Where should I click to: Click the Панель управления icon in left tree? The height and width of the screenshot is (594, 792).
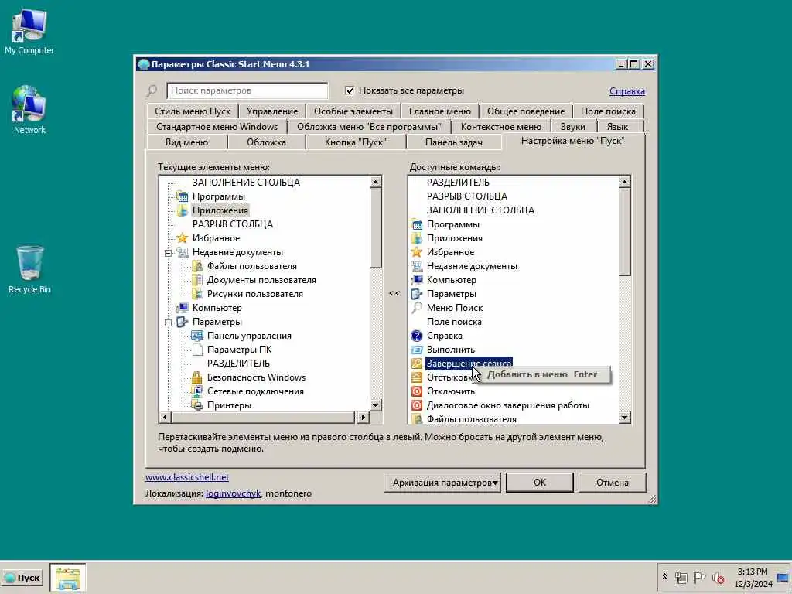click(197, 336)
